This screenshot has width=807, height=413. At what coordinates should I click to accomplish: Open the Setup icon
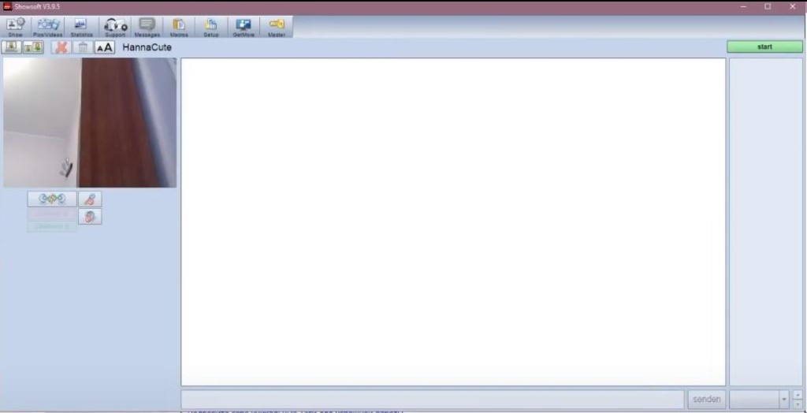coord(211,27)
